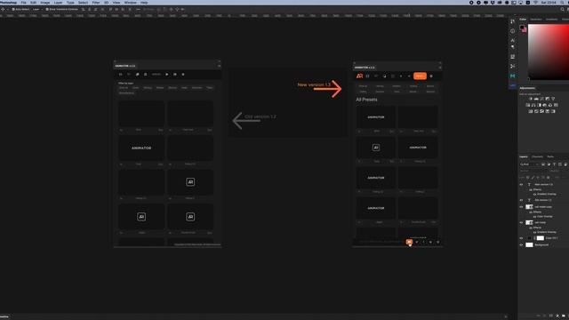The image size is (569, 320).
Task: Click the play button in old Animator panel
Action: (x=167, y=75)
